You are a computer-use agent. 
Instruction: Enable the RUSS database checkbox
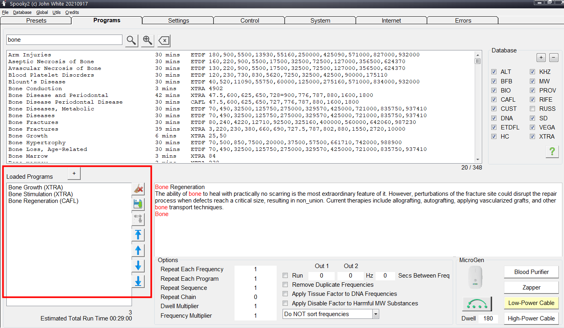coord(532,109)
